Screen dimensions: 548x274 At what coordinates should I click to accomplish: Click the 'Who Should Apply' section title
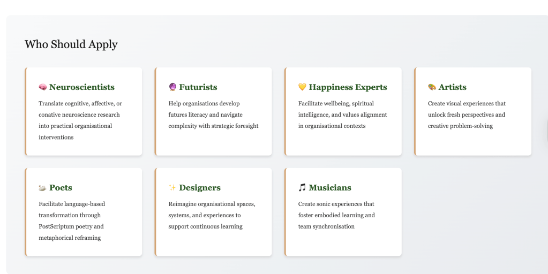pos(71,44)
